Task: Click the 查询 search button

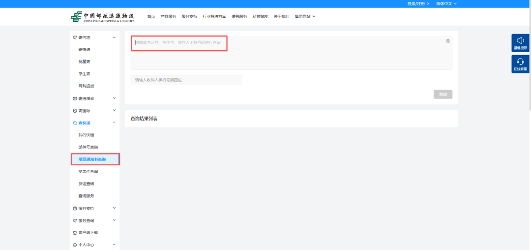Action: point(443,94)
